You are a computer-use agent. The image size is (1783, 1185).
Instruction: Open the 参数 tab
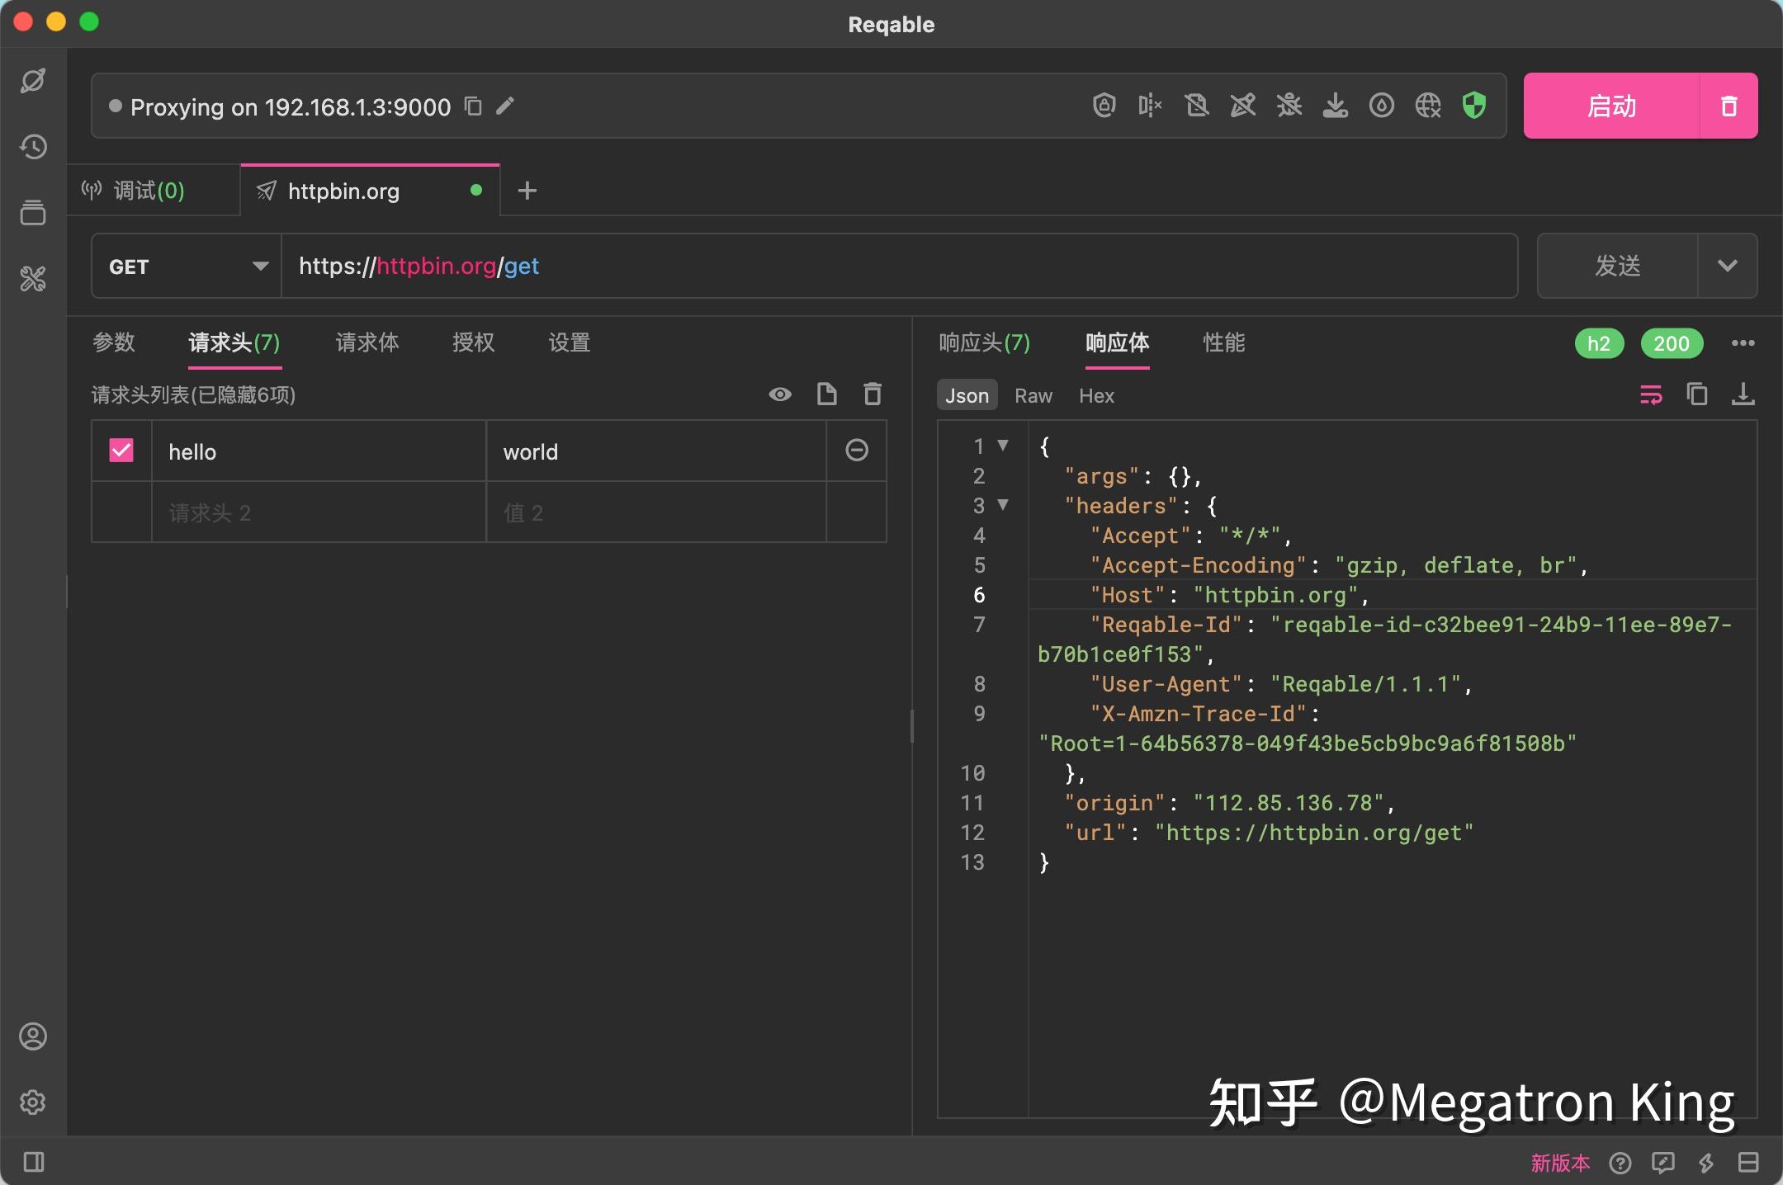tap(114, 342)
